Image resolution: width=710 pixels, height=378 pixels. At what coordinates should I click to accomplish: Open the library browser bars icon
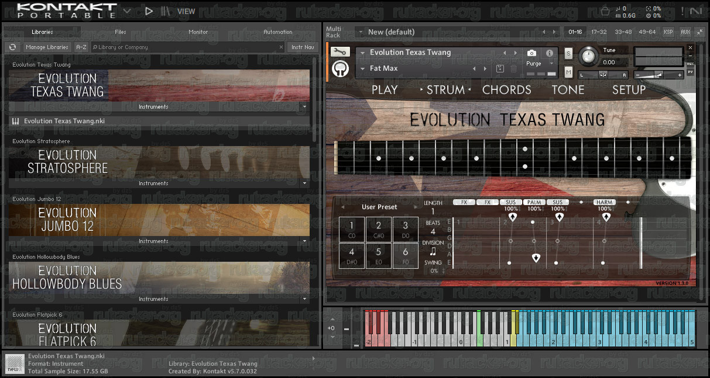pyautogui.click(x=166, y=11)
